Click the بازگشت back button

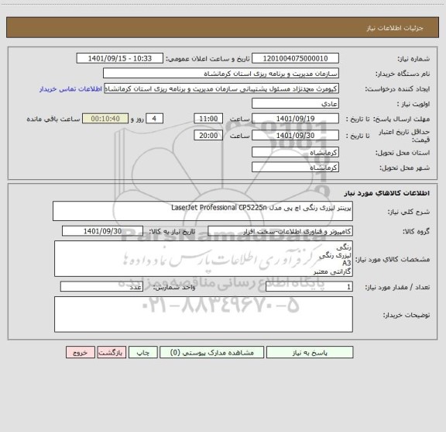coord(111,352)
